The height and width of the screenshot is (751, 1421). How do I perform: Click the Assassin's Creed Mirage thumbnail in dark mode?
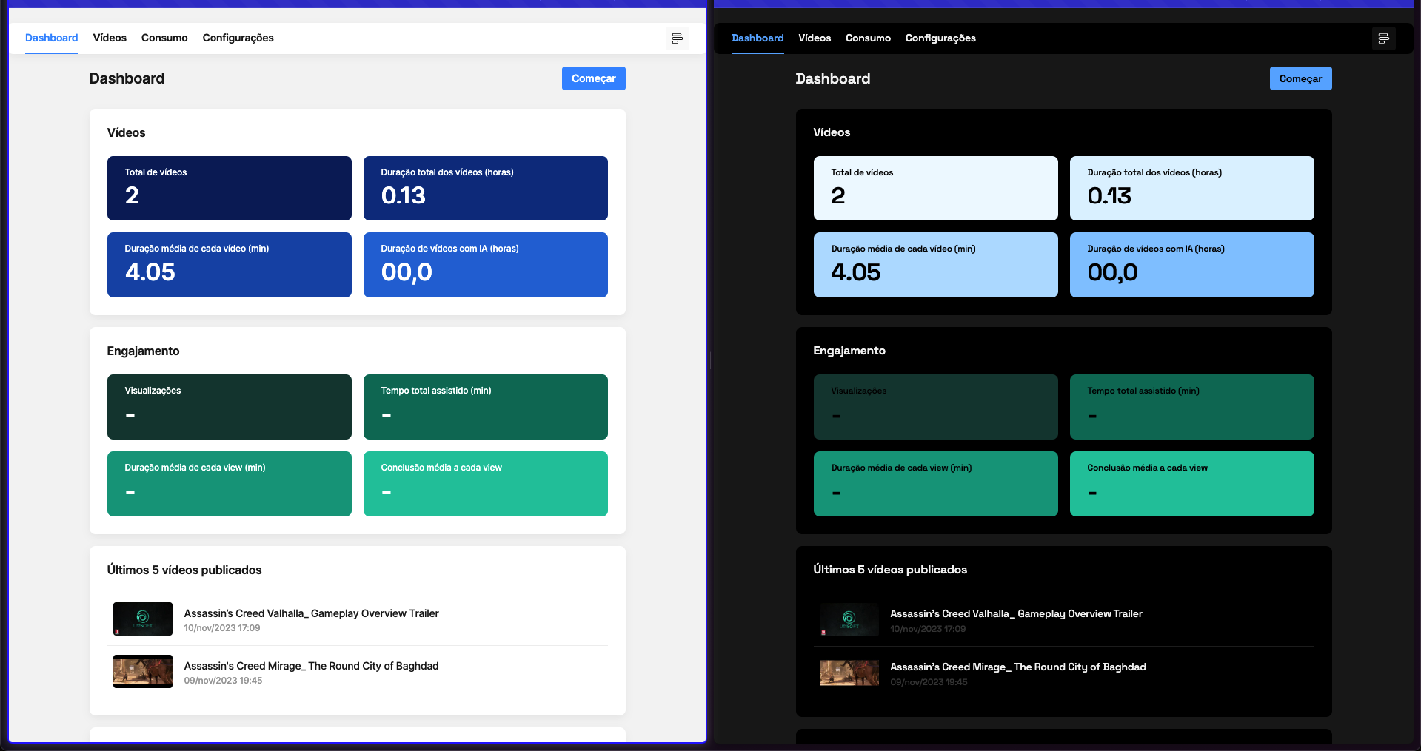pyautogui.click(x=849, y=673)
